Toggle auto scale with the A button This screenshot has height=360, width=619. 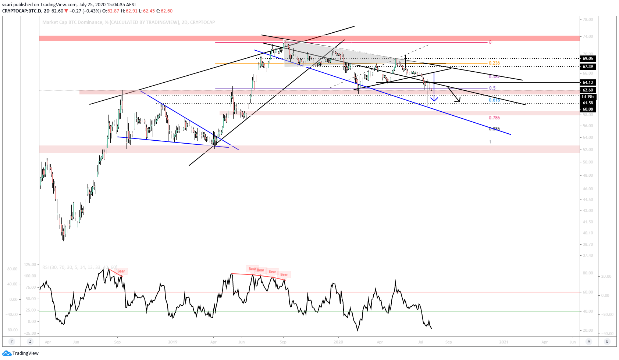(x=589, y=342)
